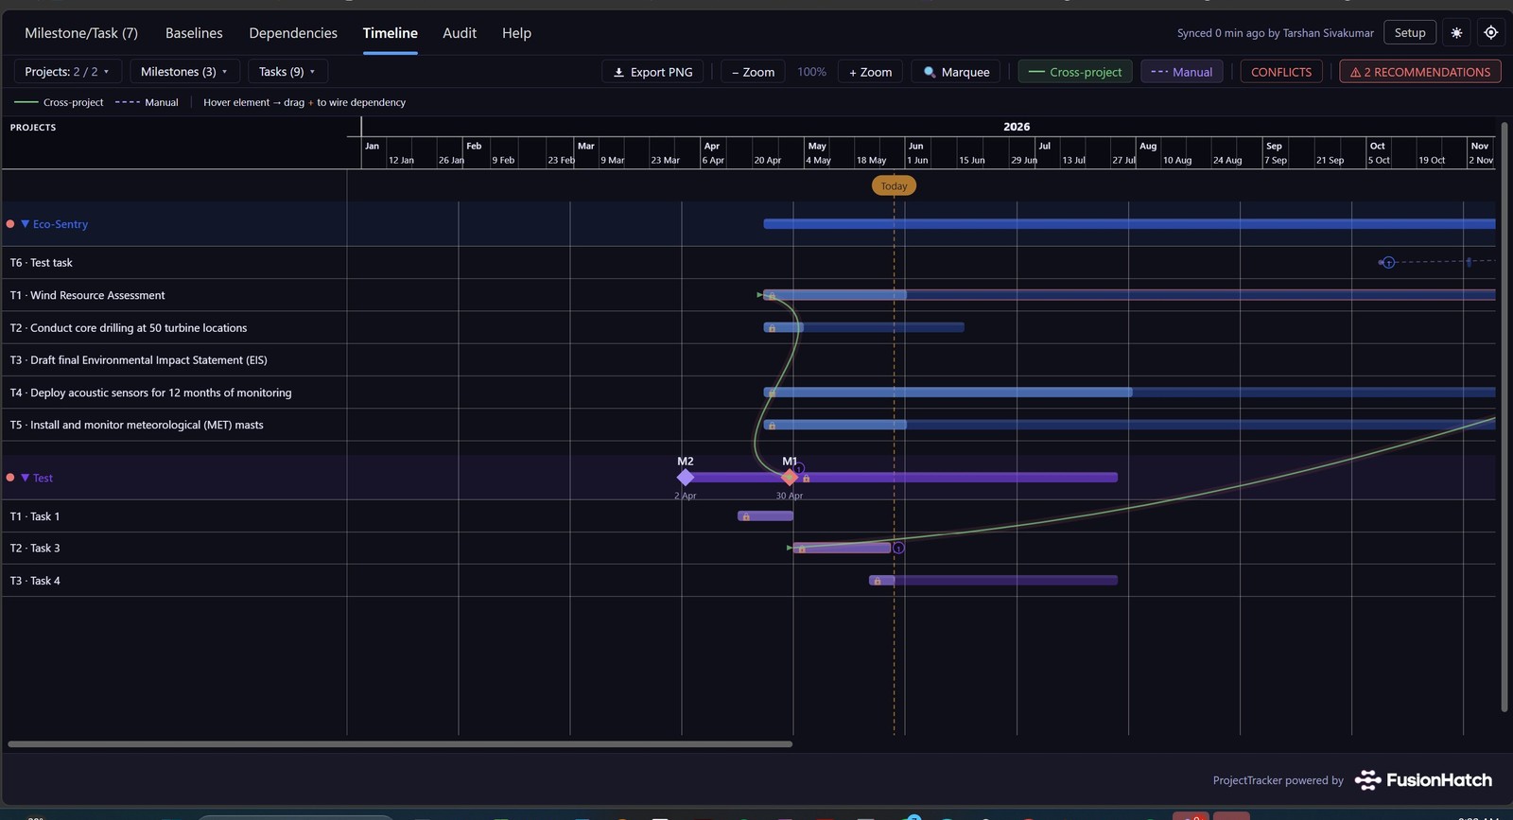Click the PROJECTS column header
Screen dimensions: 1513x820
(x=33, y=128)
